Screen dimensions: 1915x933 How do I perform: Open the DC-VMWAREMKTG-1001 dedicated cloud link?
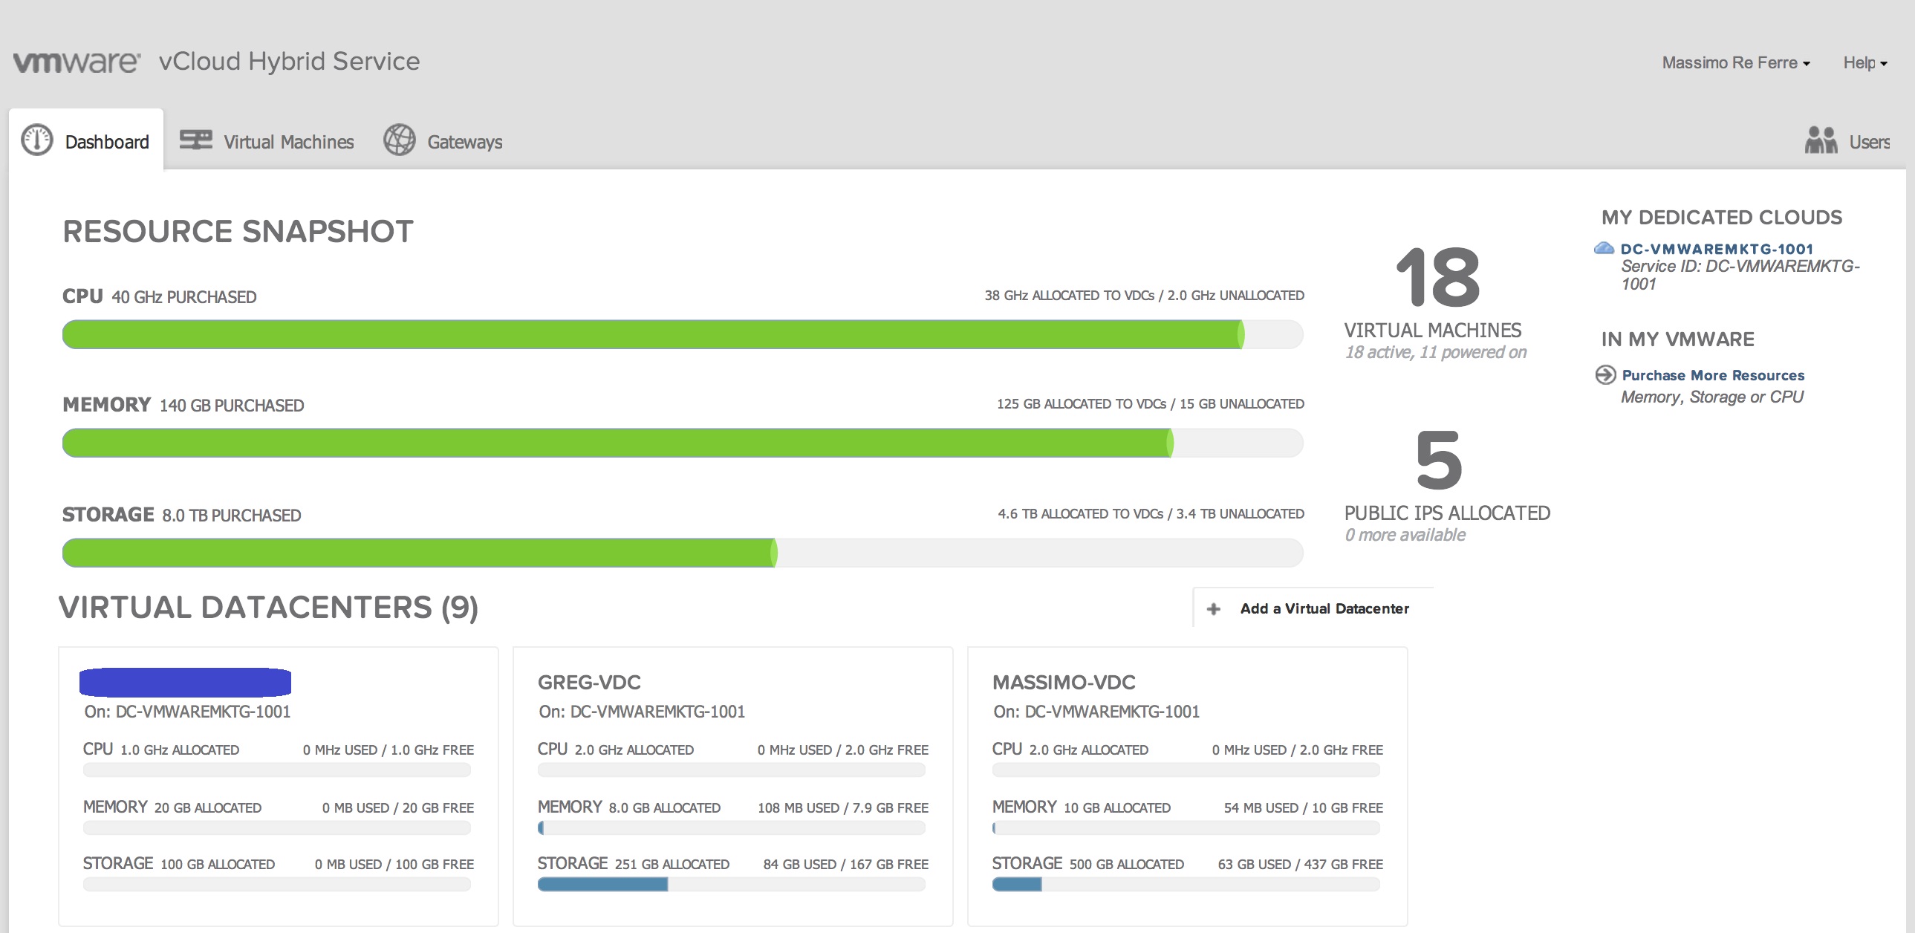point(1717,249)
